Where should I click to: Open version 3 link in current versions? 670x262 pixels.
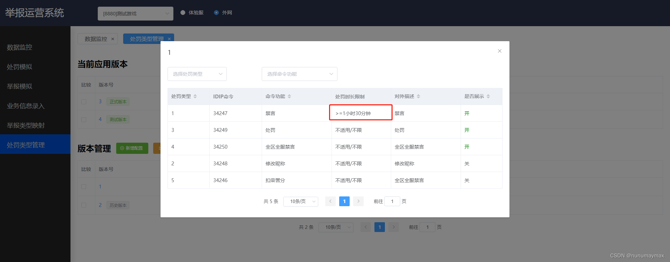(100, 102)
